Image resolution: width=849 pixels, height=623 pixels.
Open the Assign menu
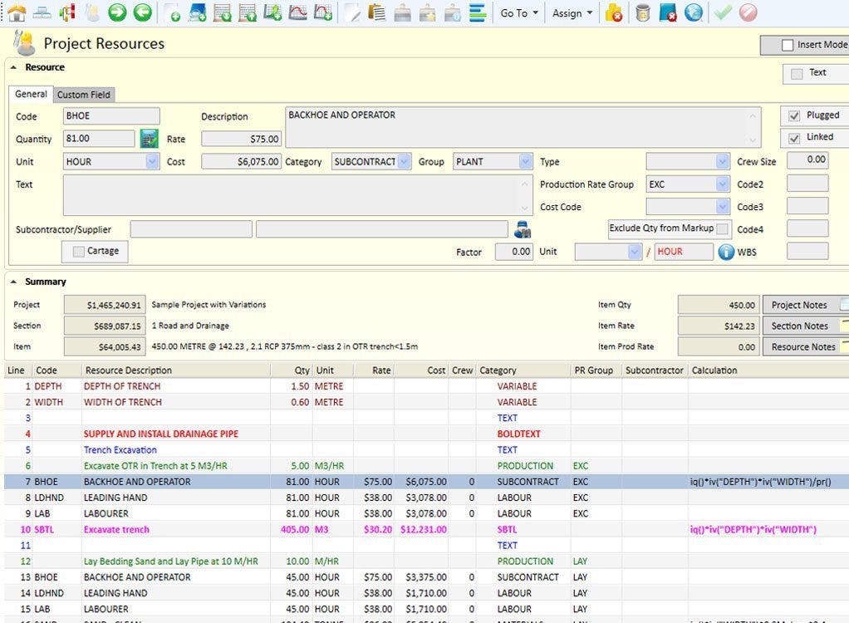click(x=572, y=12)
